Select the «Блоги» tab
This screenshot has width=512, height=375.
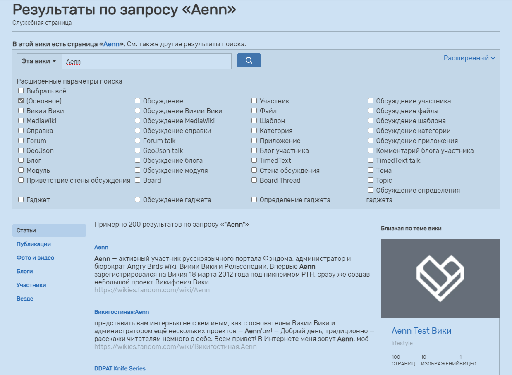point(25,271)
